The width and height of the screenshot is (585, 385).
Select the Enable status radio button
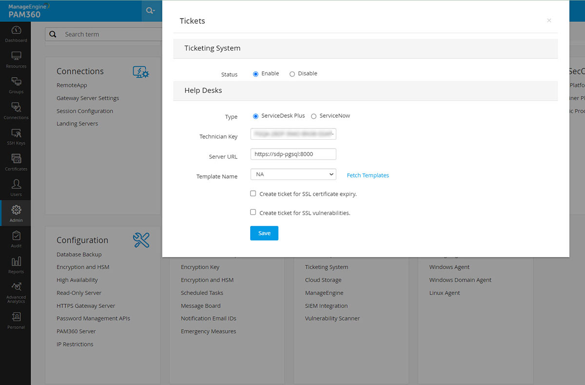coord(255,74)
